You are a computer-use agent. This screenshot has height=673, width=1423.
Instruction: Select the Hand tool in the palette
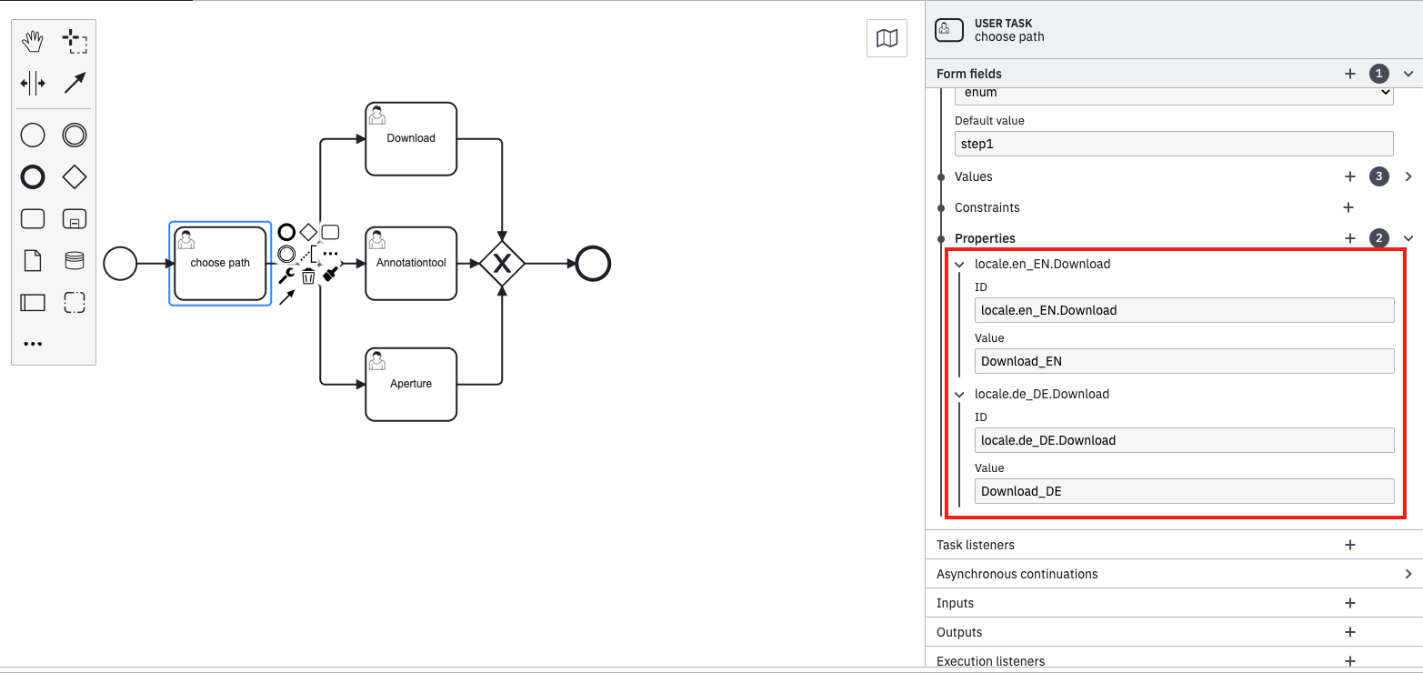(33, 41)
